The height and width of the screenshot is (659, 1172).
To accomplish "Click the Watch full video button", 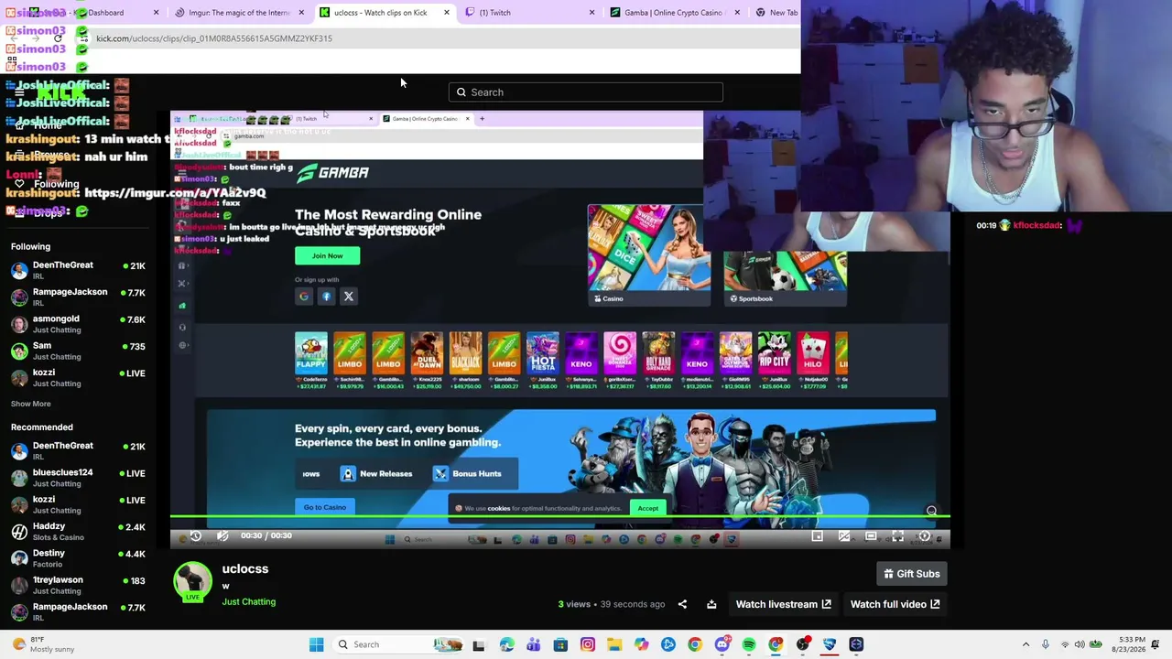I will coord(895,604).
